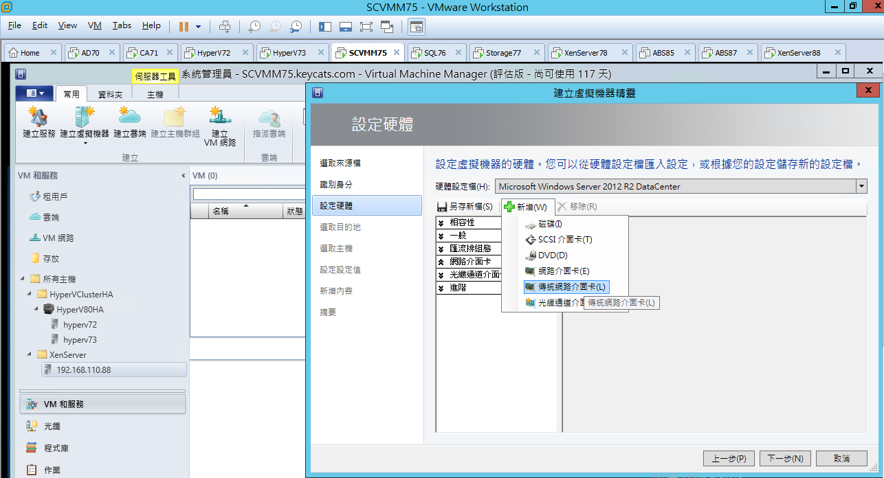This screenshot has width=884, height=478.
Task: Click the 建立雲端 ribbon icon
Action: click(x=130, y=122)
